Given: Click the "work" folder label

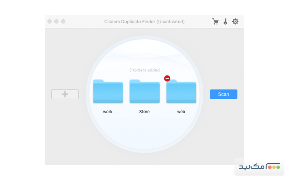Looking at the screenshot, I should pos(108,112).
